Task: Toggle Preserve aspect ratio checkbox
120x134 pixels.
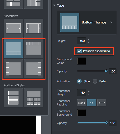Action: coord(79,51)
